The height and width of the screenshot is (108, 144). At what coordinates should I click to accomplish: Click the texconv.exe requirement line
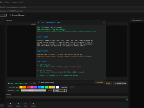(x=60, y=55)
